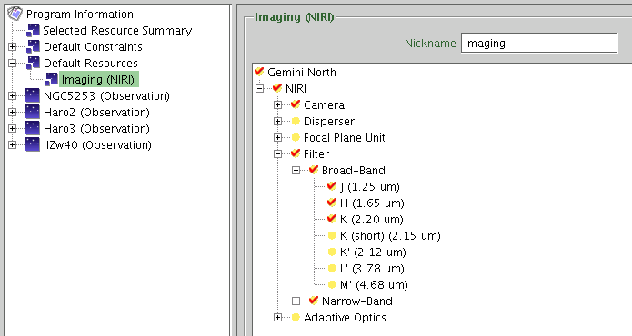The image size is (632, 336).
Task: Expand the Adaptive Optics branch
Action: pyautogui.click(x=277, y=318)
